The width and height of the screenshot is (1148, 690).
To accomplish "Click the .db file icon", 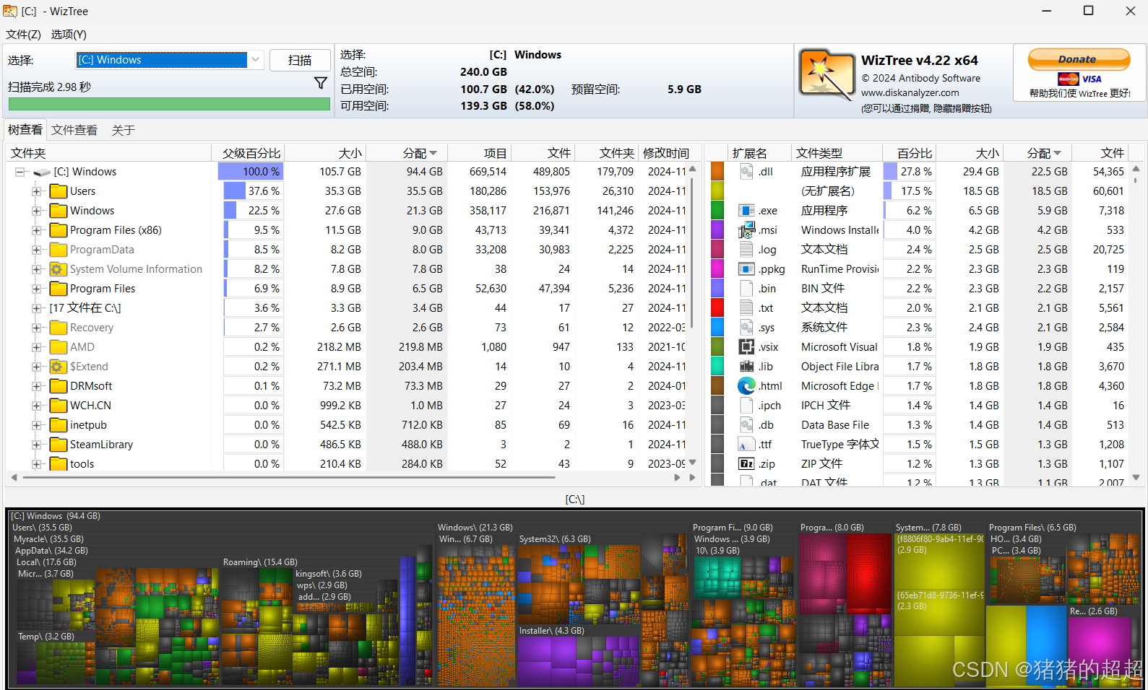I will (x=746, y=425).
